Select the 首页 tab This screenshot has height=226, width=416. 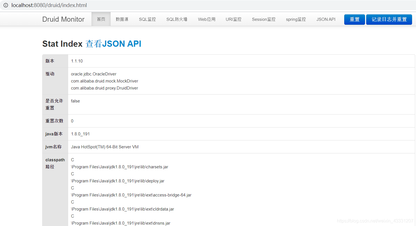coord(101,19)
